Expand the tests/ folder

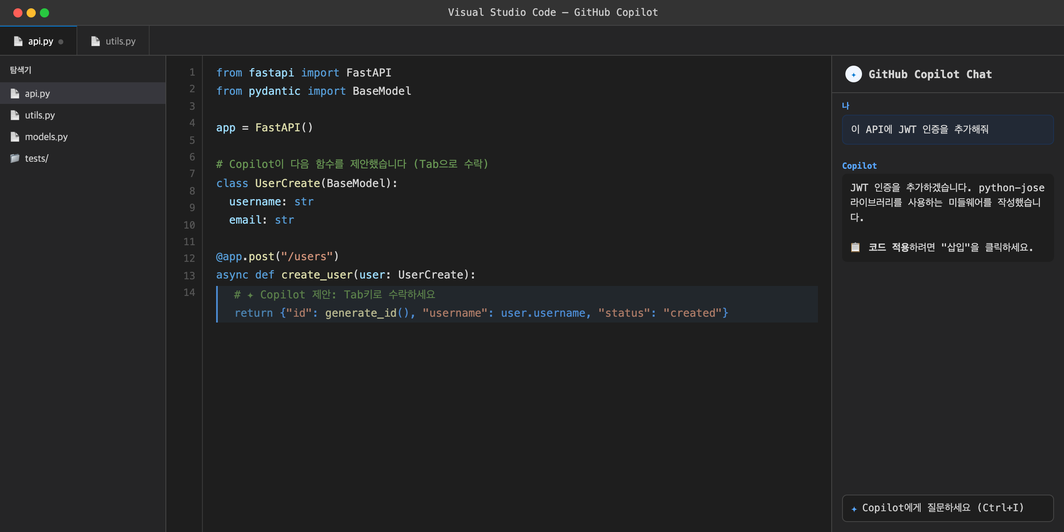point(83,158)
